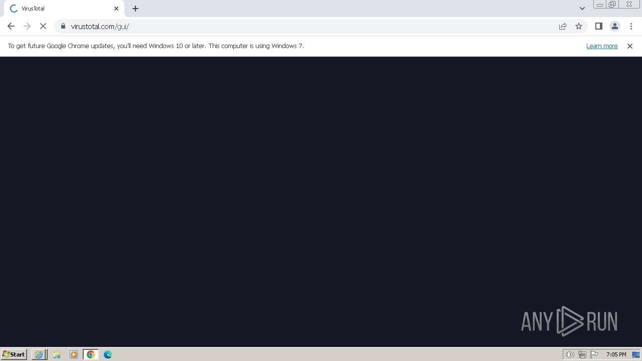Open Chrome's three-dot menu

[631, 26]
